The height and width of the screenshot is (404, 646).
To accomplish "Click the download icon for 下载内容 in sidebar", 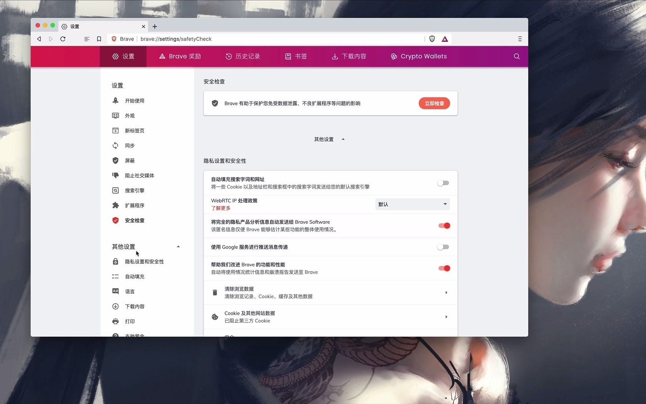I will click(x=116, y=306).
